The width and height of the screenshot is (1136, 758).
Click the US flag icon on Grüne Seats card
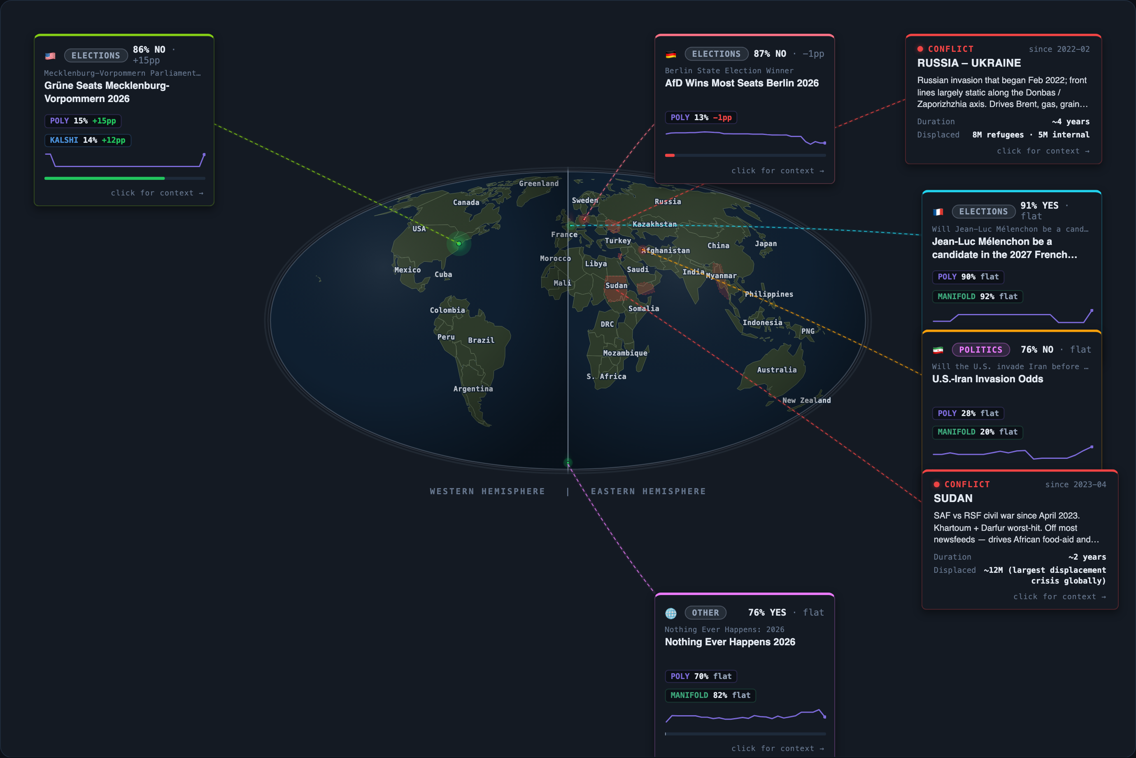tap(50, 56)
